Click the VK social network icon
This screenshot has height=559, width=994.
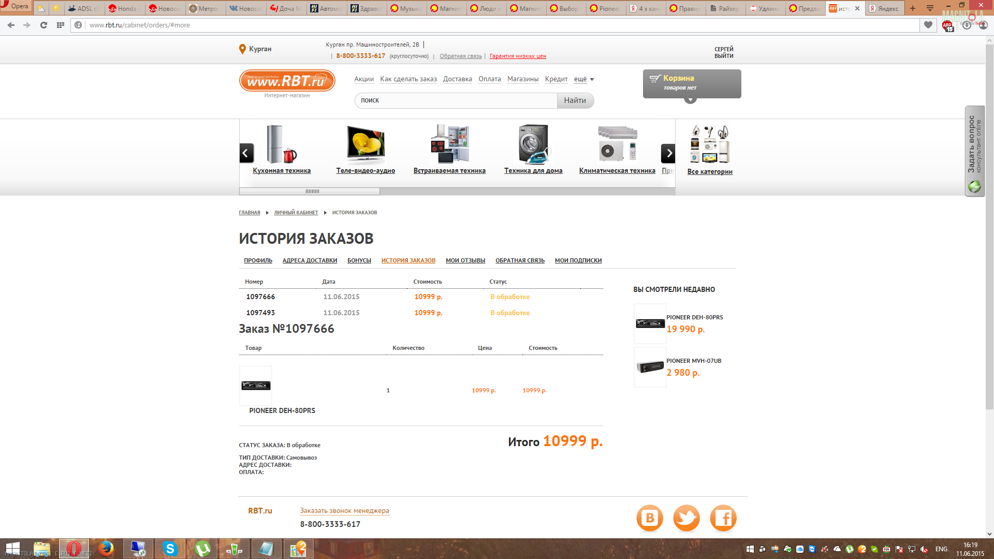(x=649, y=518)
